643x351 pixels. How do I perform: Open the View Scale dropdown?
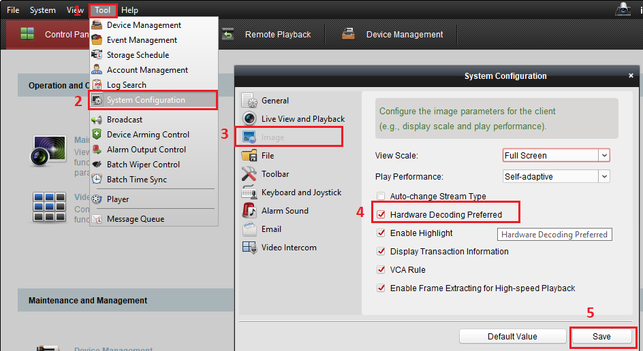pyautogui.click(x=556, y=156)
